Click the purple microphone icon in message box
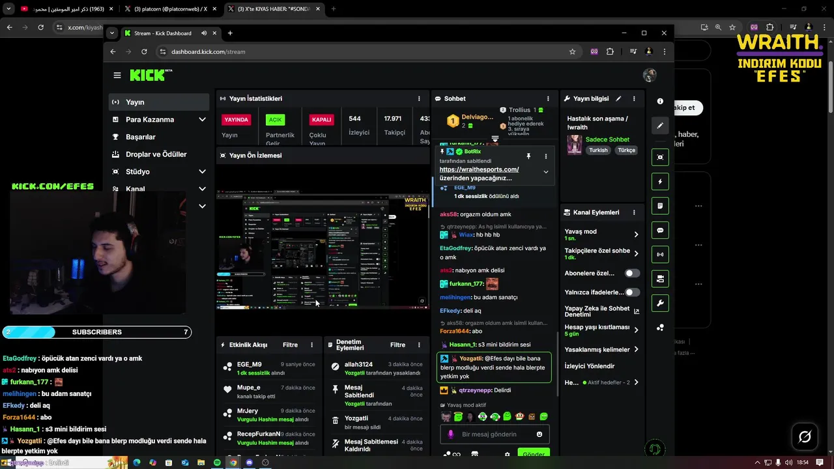This screenshot has height=469, width=834. point(451,434)
